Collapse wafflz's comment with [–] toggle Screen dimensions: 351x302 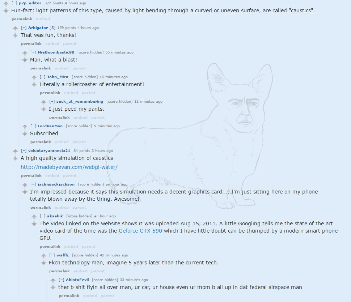(52, 255)
